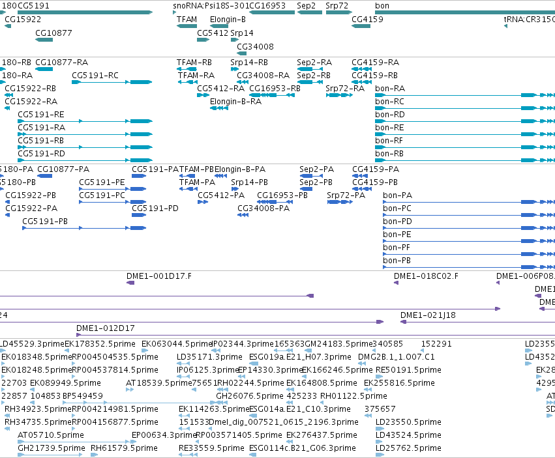
Task: Open EST BP549459 label
Action: (83, 396)
